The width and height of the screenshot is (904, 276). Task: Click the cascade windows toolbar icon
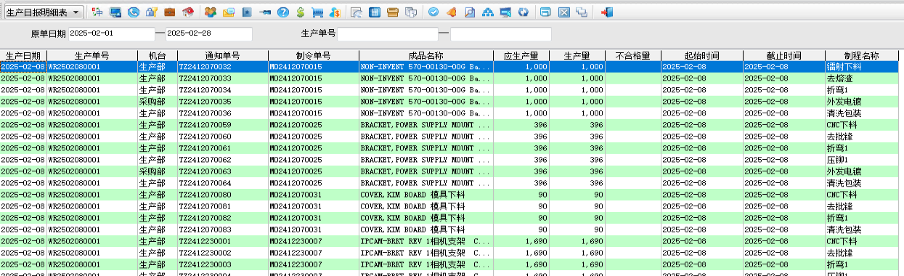point(582,12)
